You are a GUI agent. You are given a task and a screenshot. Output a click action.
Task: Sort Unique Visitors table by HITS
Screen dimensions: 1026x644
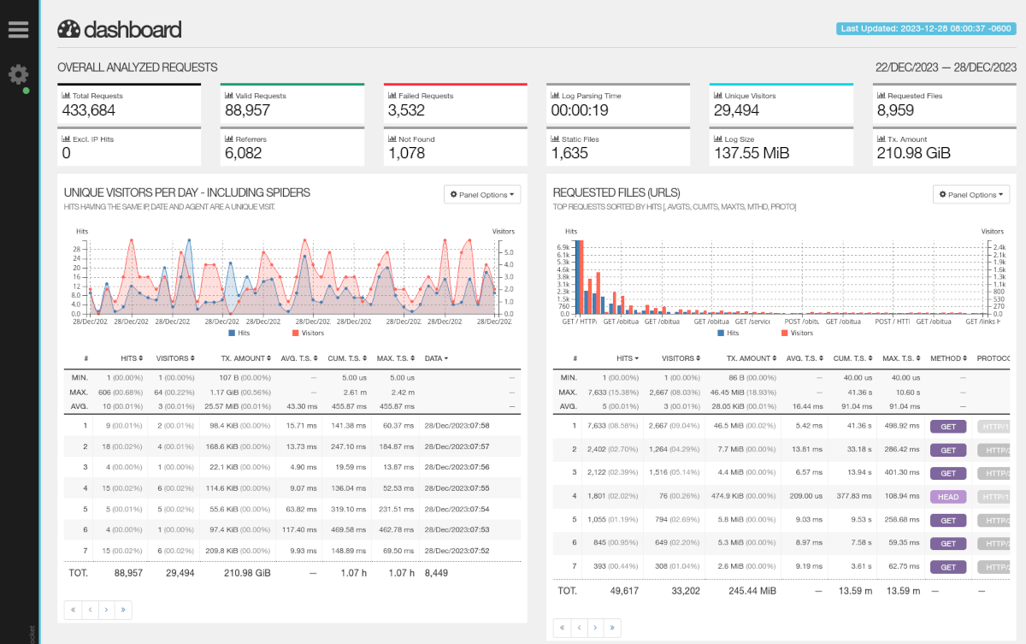click(x=133, y=358)
